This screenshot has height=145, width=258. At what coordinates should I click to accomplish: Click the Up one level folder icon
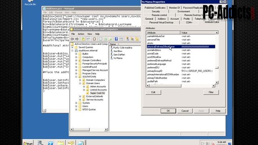tap(83, 39)
